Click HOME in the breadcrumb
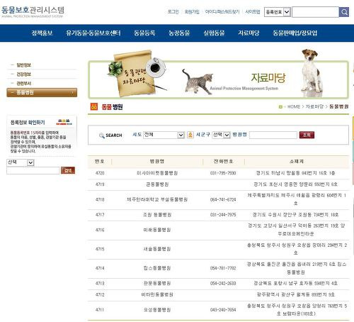 294,107
